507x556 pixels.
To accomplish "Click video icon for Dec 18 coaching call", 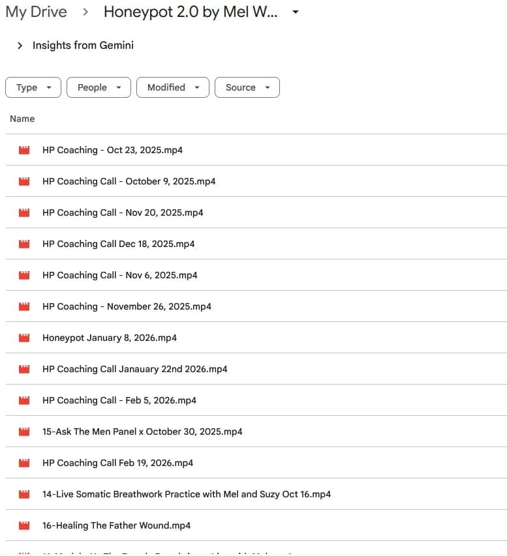I will 24,244.
